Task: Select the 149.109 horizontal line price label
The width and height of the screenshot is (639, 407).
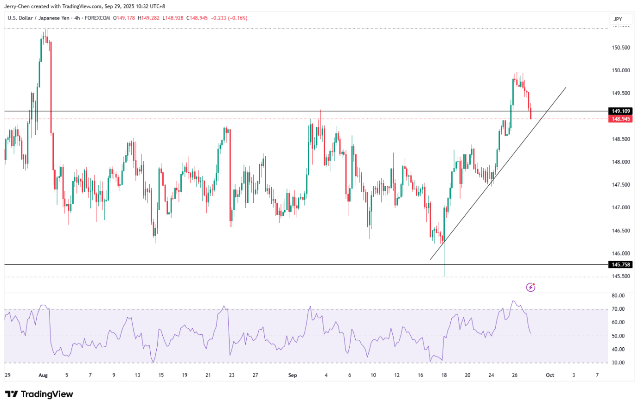Action: [x=620, y=111]
